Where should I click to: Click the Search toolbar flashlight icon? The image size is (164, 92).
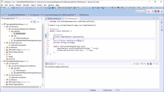coord(128,8)
